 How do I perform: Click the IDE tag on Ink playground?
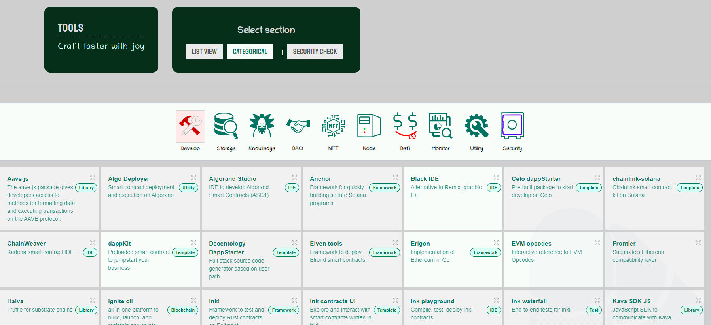point(494,310)
